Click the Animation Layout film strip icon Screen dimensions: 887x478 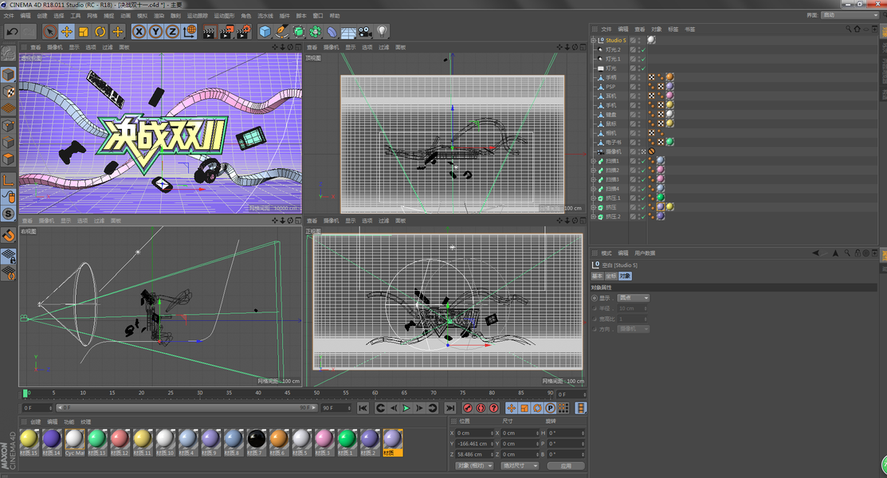coord(580,408)
